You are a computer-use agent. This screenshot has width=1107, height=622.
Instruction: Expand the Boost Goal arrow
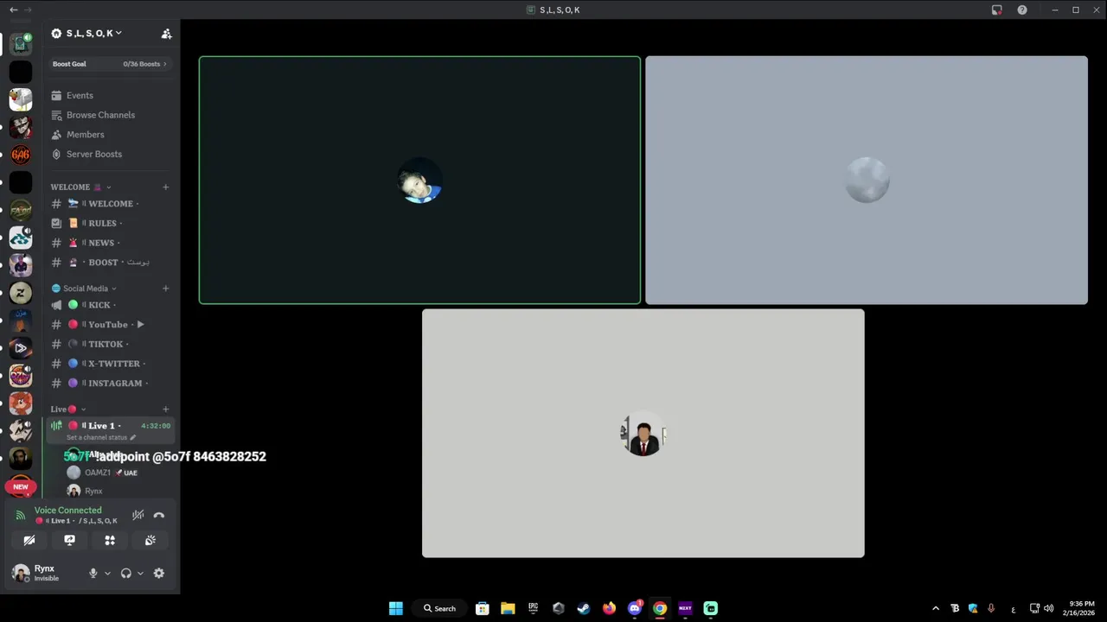[x=165, y=64]
